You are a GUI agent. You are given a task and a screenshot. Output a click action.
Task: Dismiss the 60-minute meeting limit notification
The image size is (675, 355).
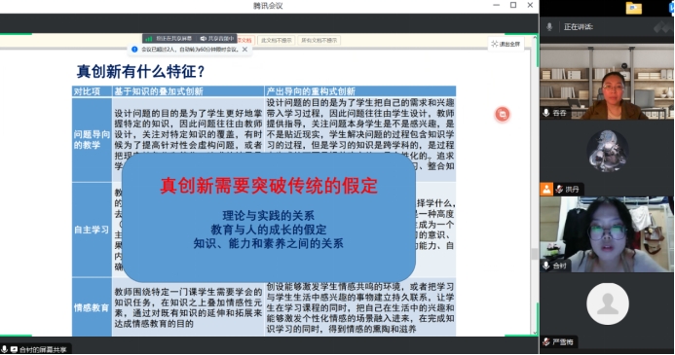point(244,50)
